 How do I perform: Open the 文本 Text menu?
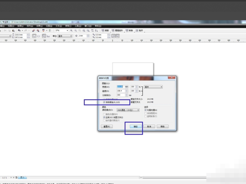[x=59, y=26]
